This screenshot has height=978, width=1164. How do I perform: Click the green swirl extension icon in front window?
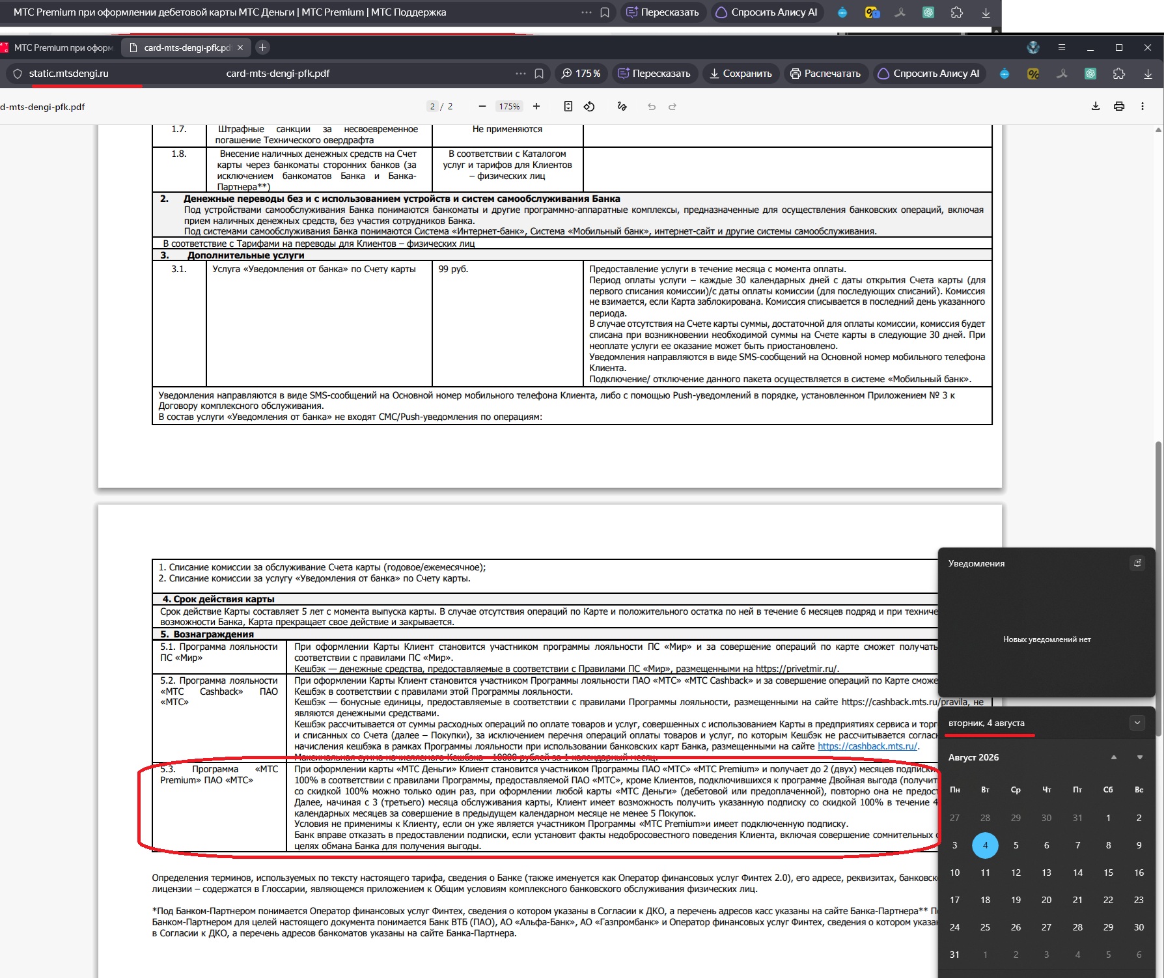pos(1090,74)
